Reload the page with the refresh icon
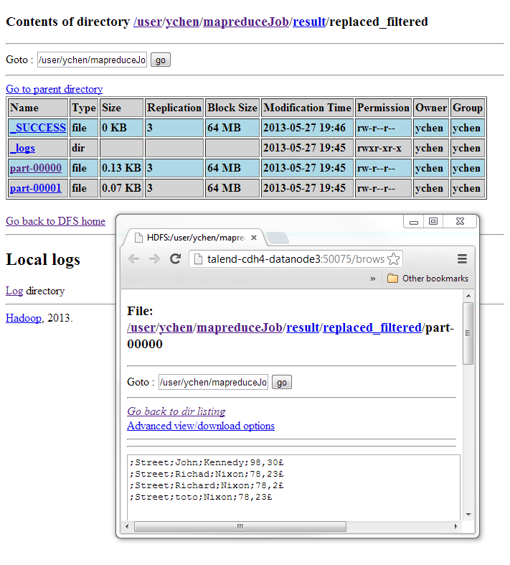This screenshot has width=510, height=565. click(175, 259)
